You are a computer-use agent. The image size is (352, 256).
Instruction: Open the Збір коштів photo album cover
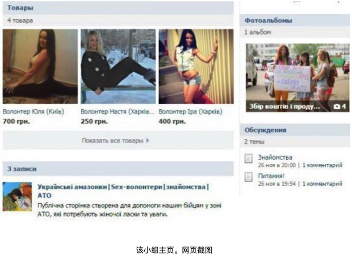[297, 78]
